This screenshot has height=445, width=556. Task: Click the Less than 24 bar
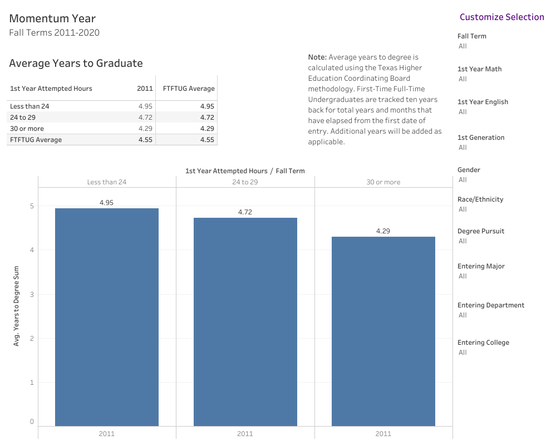point(106,317)
